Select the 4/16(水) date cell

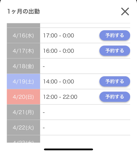(x=24, y=35)
